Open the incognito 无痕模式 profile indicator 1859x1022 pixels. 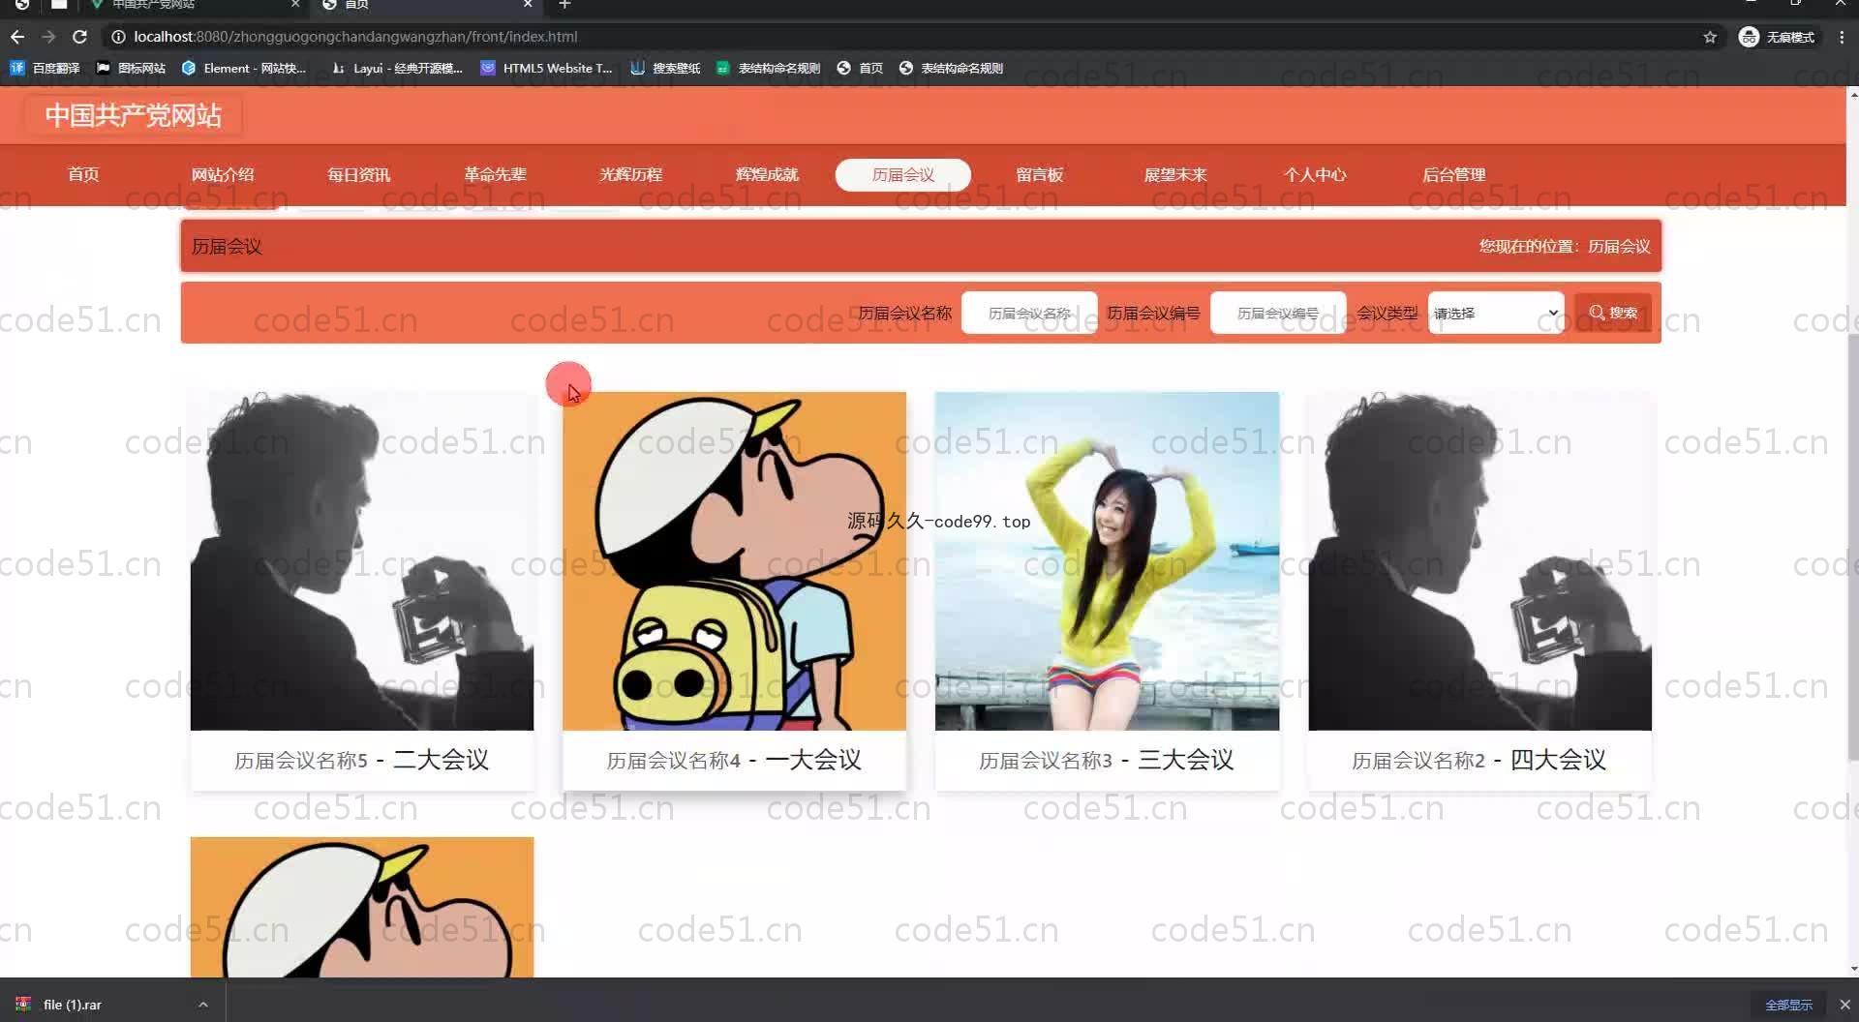tap(1777, 37)
